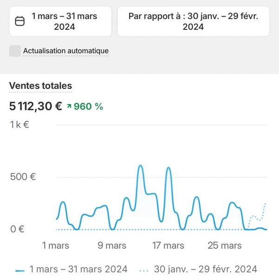This screenshot has height=279, width=279.
Task: Click the 17 mars x-axis label
Action: coord(168,245)
